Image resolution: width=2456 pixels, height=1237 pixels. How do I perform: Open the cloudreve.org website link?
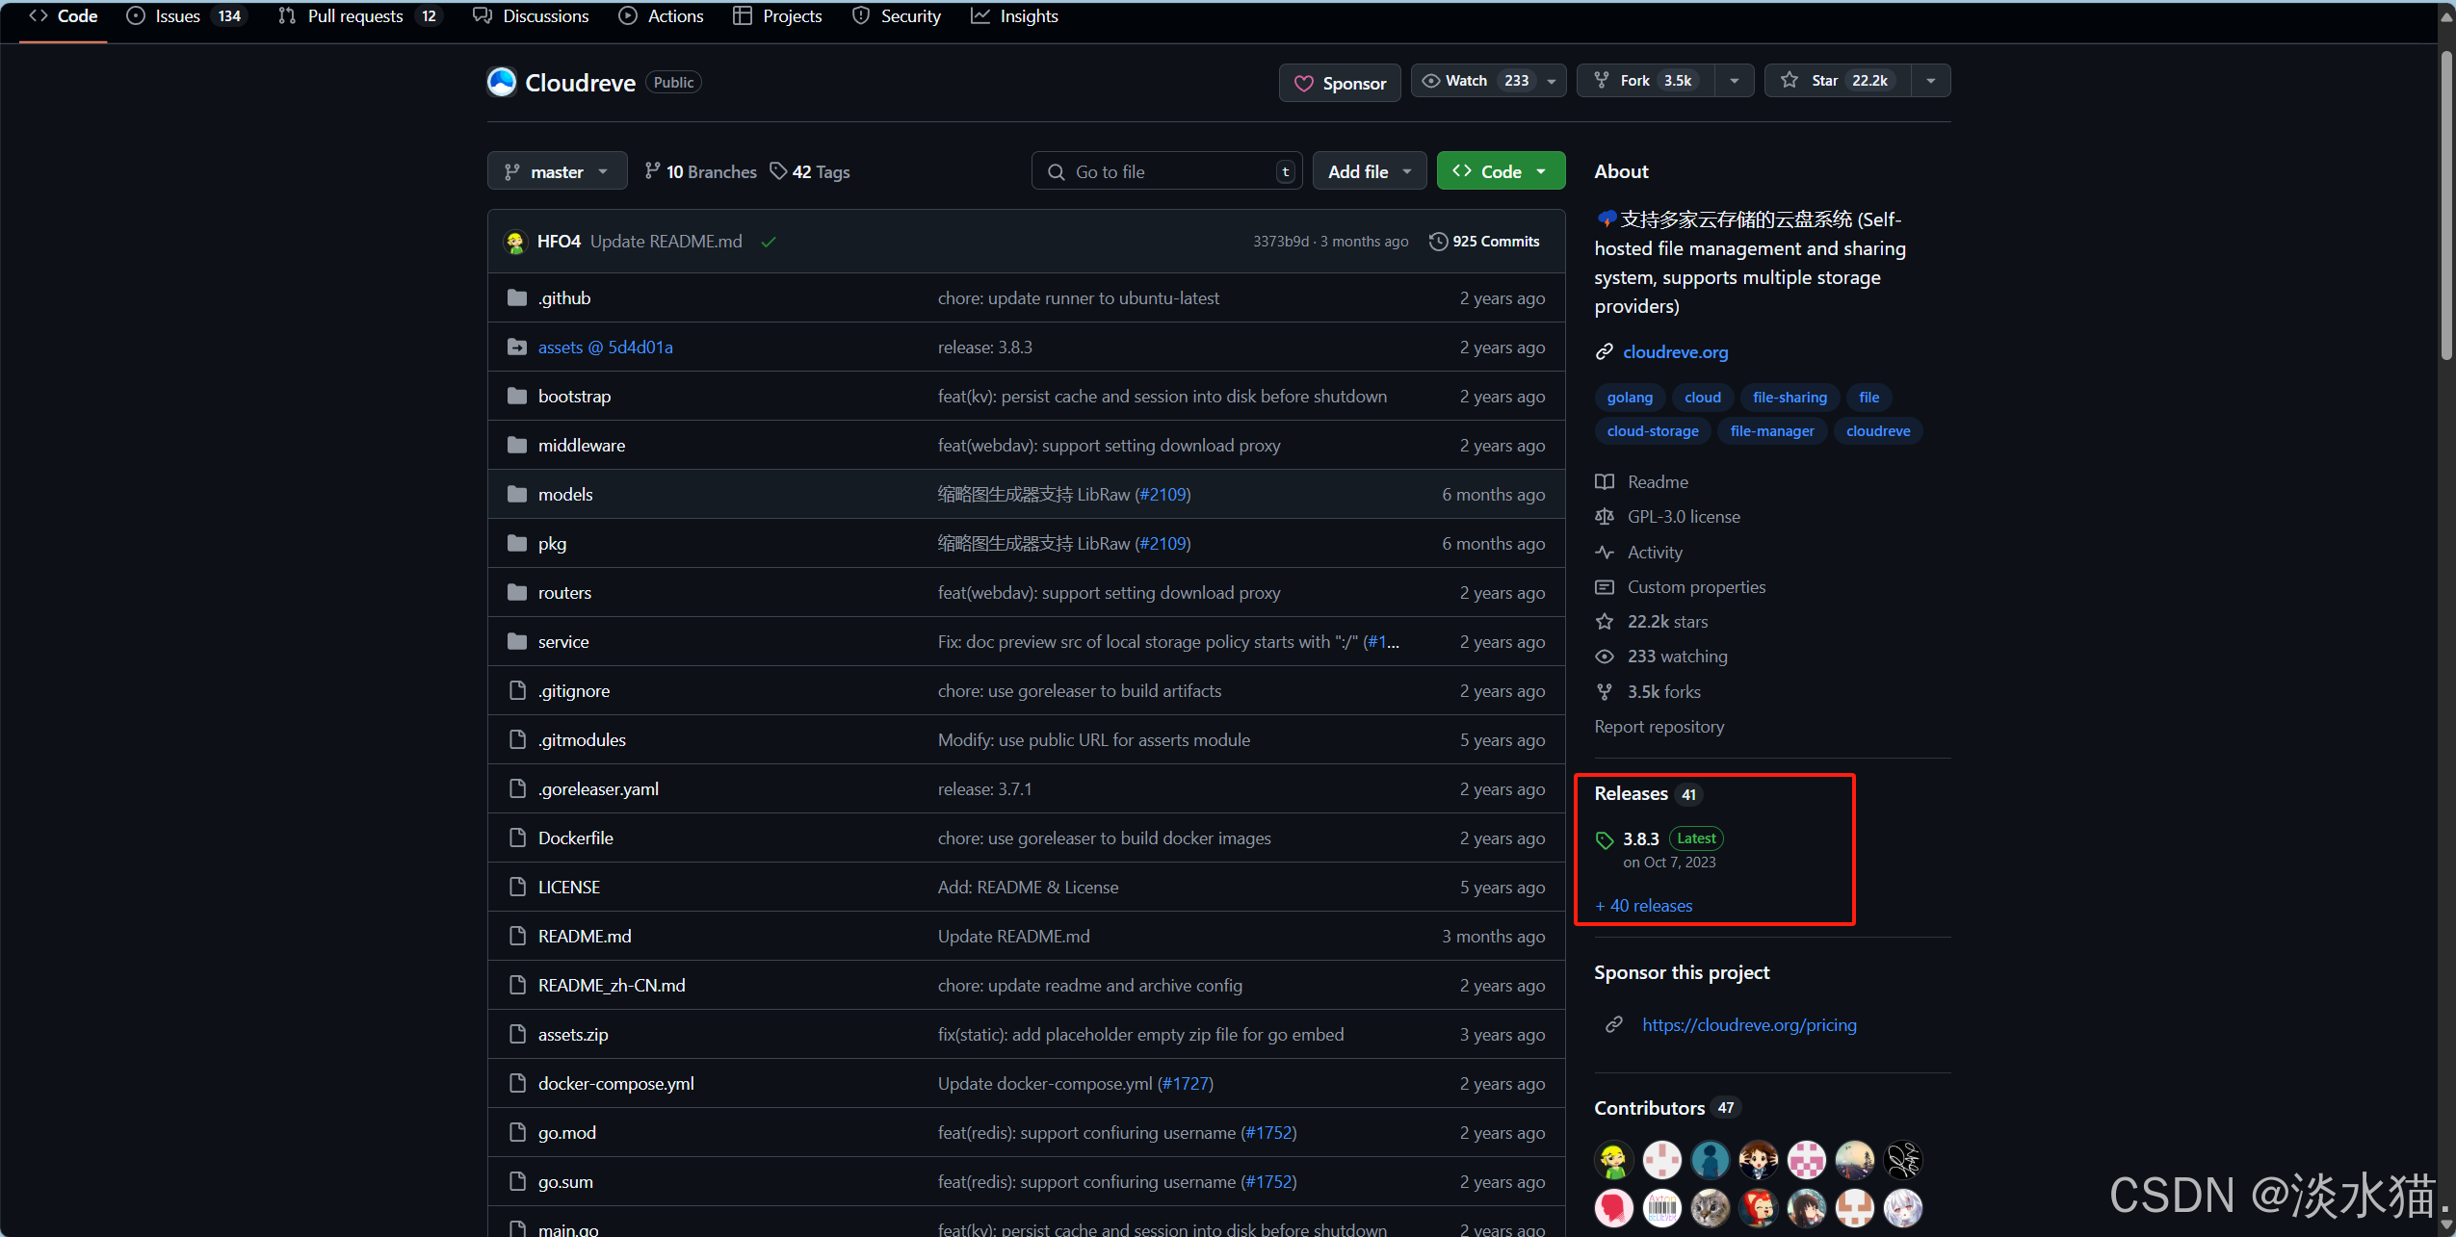coord(1675,352)
